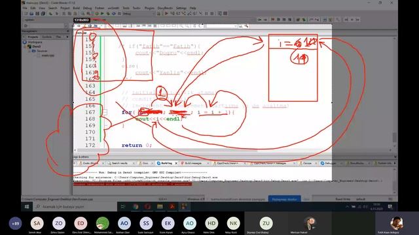419x235 pixels.
Task: Open Task View on the taskbar
Action: click(123, 206)
